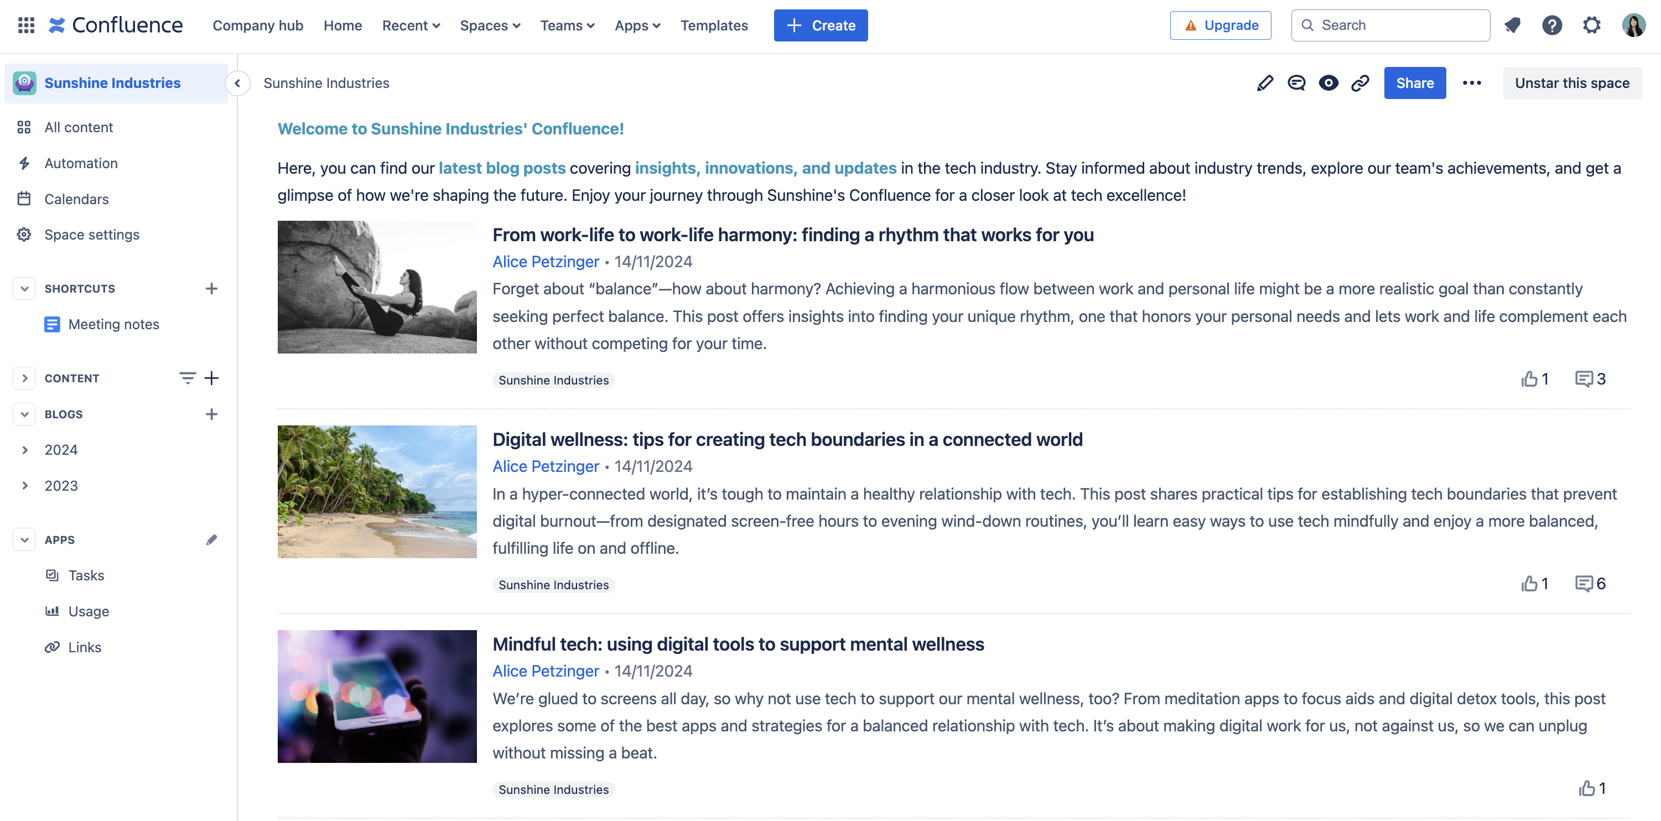Toggle the watch eye icon

click(1328, 83)
